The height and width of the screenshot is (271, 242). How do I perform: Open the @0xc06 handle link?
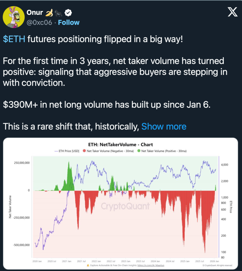(x=39, y=22)
